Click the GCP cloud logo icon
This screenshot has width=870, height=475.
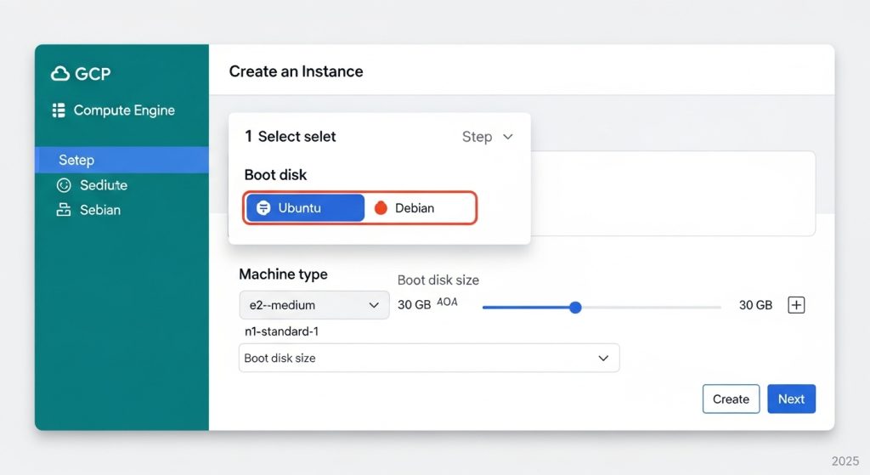60,74
